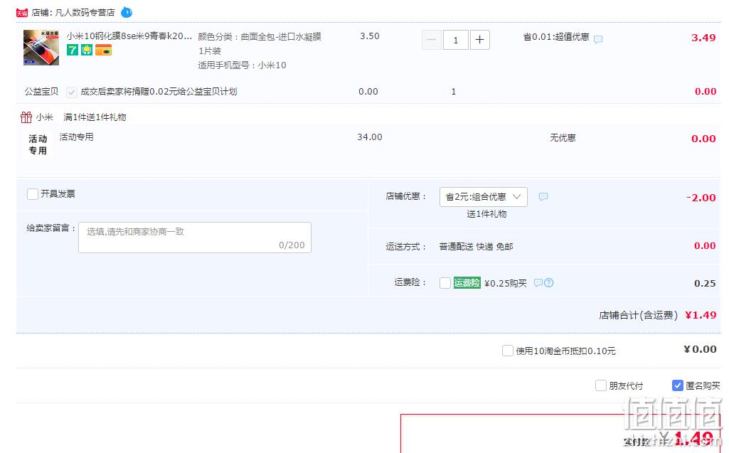Click the 0.25 amount in the 运费险 row
The width and height of the screenshot is (729, 453).
[705, 283]
